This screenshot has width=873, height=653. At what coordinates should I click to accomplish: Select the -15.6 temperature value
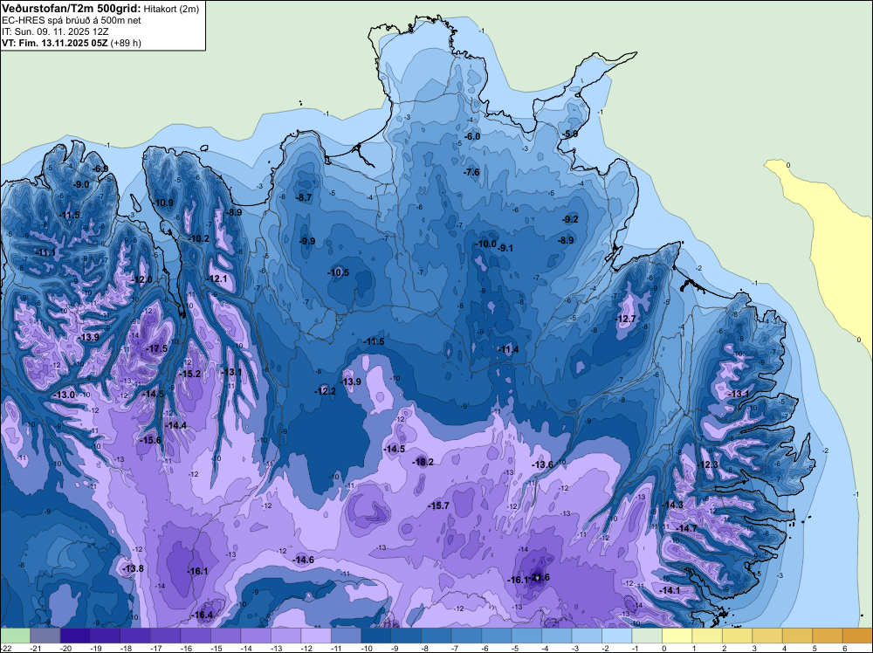[x=150, y=440]
